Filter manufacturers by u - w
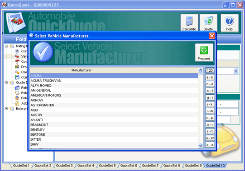This screenshot has width=245, height=171. pos(210,138)
